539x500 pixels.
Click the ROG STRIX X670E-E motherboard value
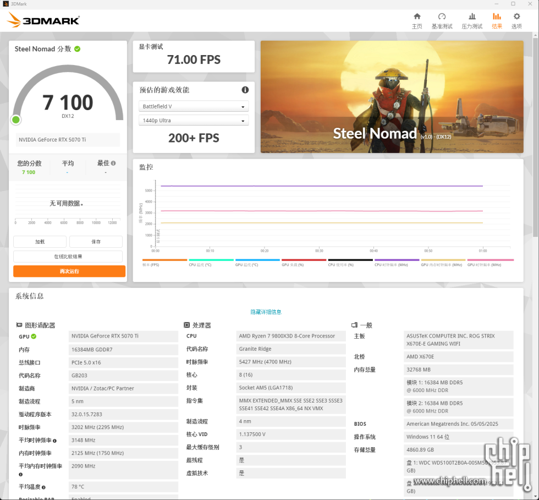point(459,340)
